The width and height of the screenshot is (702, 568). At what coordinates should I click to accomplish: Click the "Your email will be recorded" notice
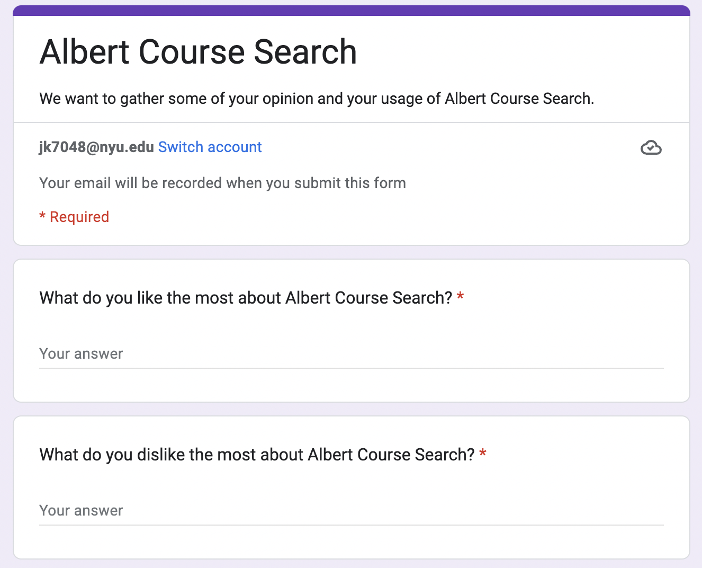pos(222,183)
